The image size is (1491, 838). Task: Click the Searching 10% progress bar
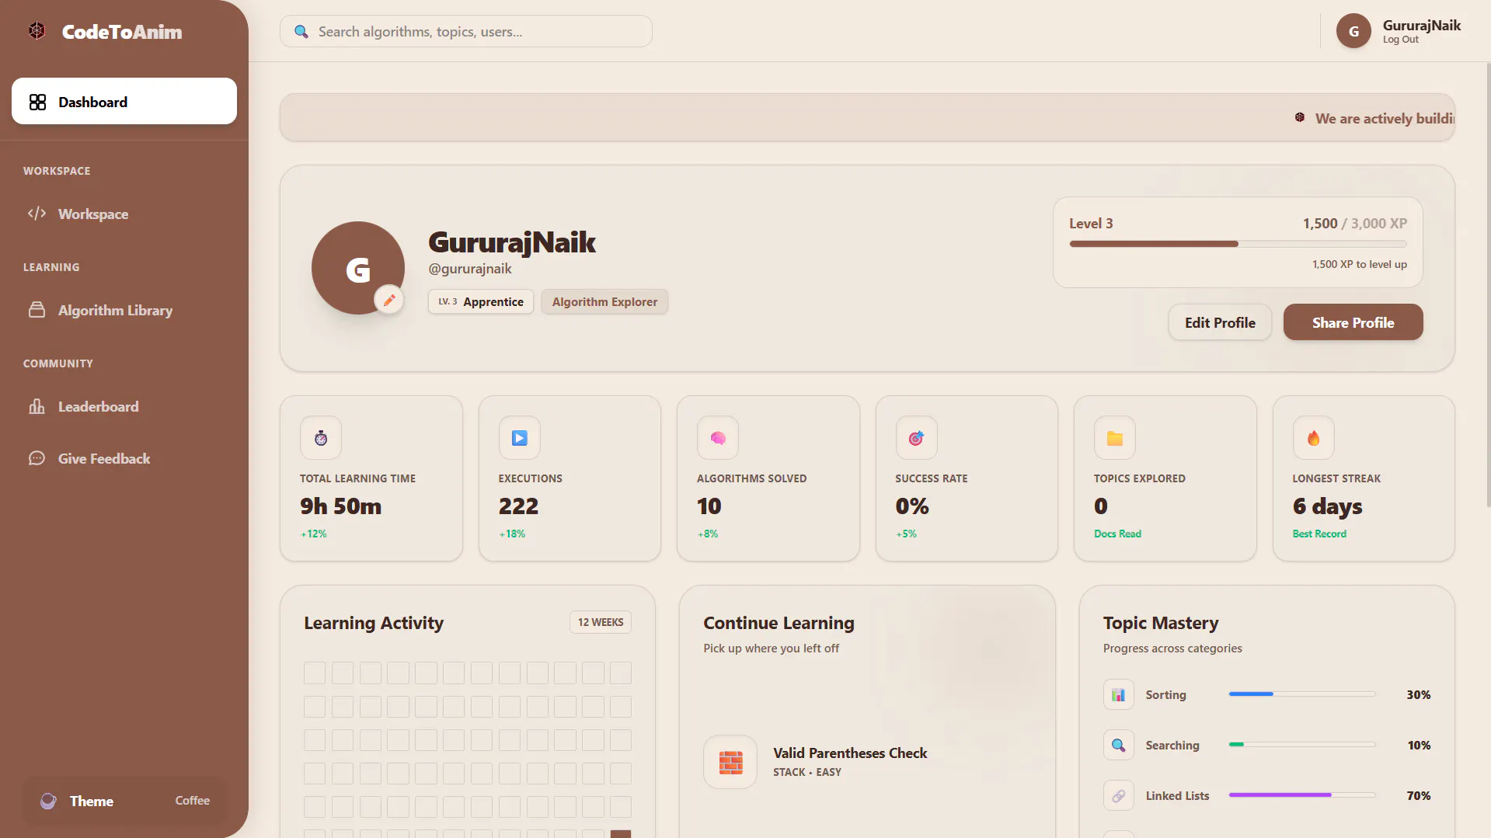tap(1302, 744)
